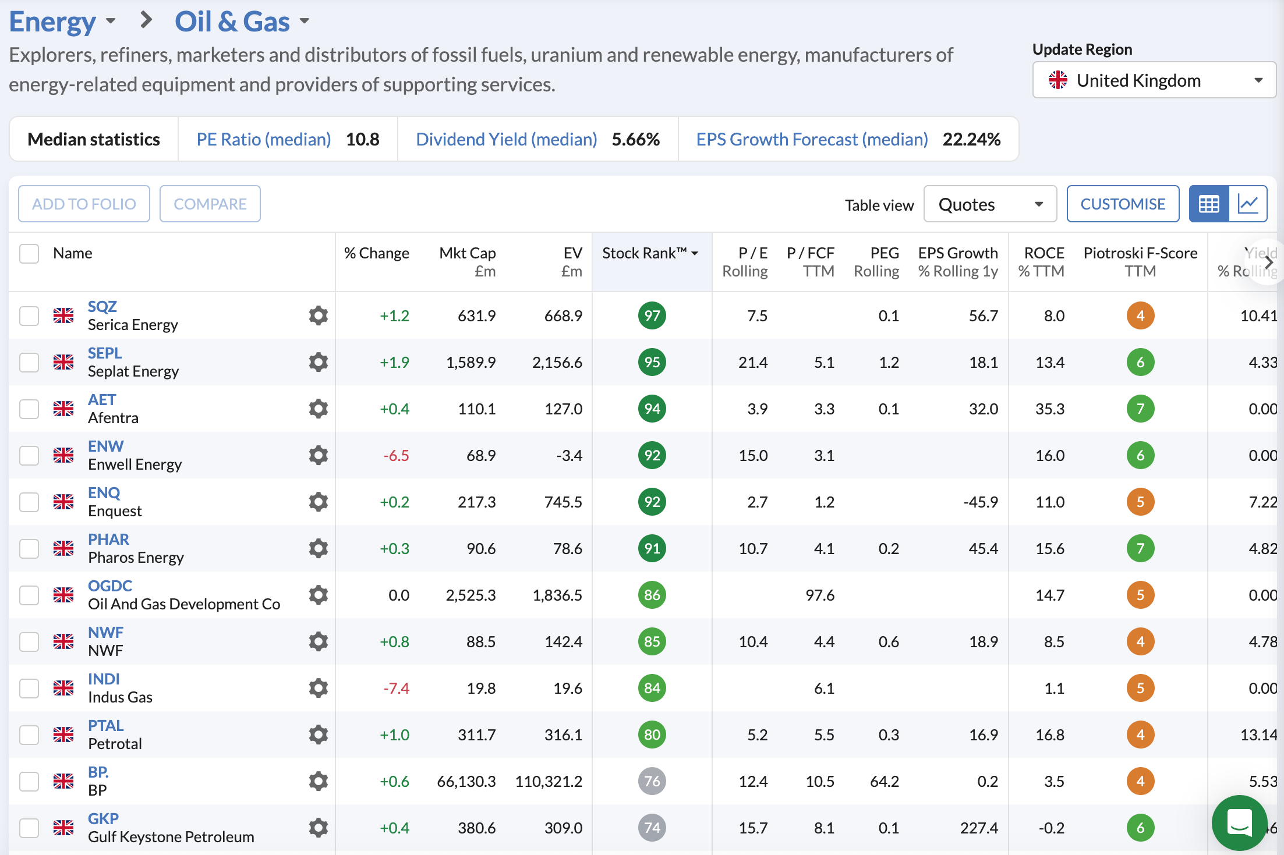The image size is (1284, 855).
Task: Click Serica Energy's stock rank 97 badge
Action: click(x=652, y=315)
